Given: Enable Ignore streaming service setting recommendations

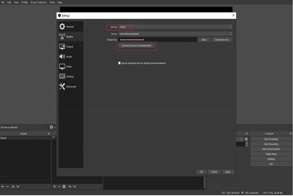Looking at the screenshot, I should (x=119, y=63).
